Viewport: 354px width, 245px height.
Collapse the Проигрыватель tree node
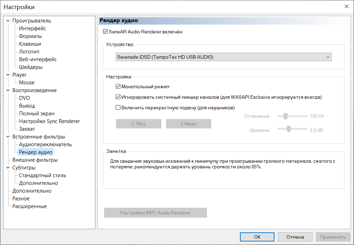click(8, 21)
